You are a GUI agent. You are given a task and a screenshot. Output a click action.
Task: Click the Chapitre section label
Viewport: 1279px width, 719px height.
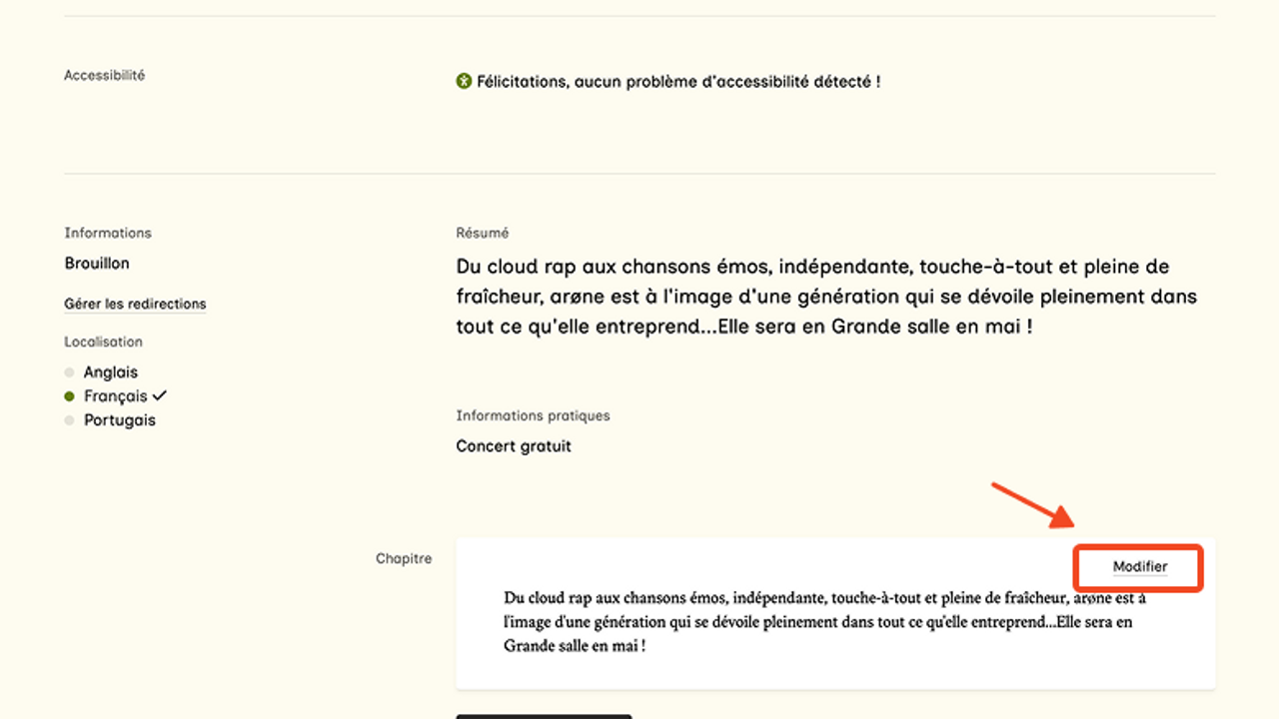coord(404,558)
